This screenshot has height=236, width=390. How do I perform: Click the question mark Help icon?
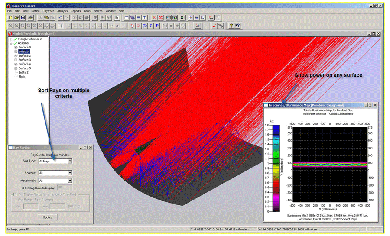click(x=231, y=26)
